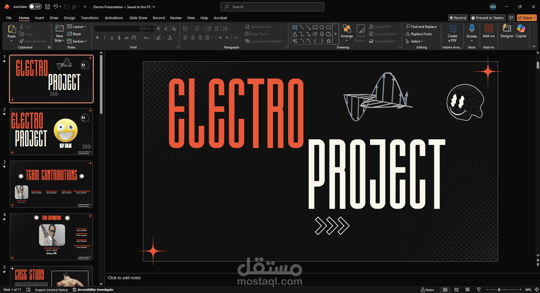Toggle Align Right paragraph setting
The image size is (540, 293).
point(200,37)
